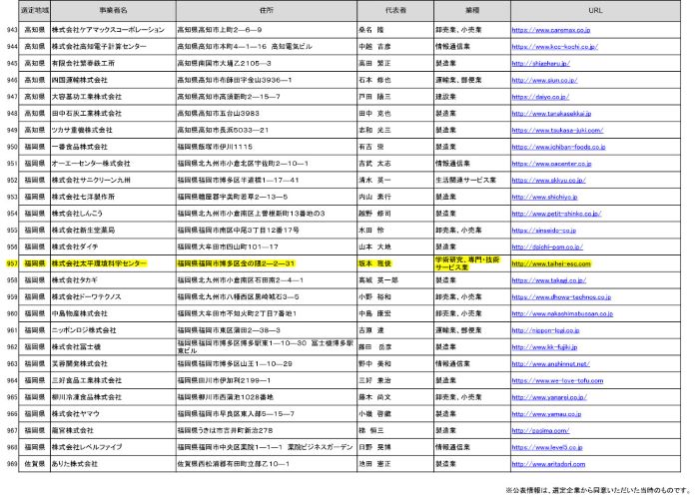The width and height of the screenshot is (699, 497).
Task: Select the 業種 column header
Action: coord(472,10)
